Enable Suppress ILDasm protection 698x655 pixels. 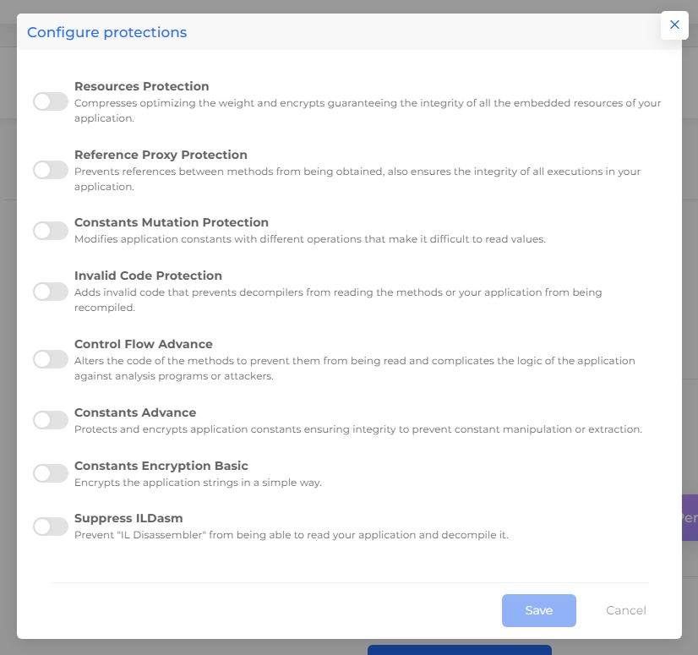click(50, 526)
